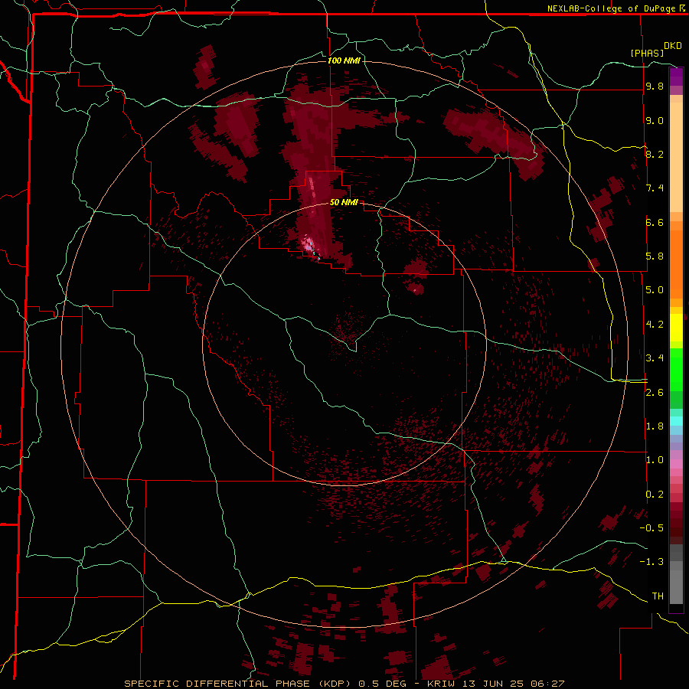This screenshot has width=689, height=689.
Task: Select the 5.0 scale label
Action: 655,290
